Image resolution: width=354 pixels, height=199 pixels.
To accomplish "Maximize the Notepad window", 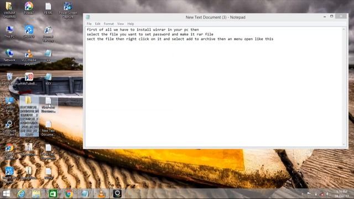I will click(332, 16).
